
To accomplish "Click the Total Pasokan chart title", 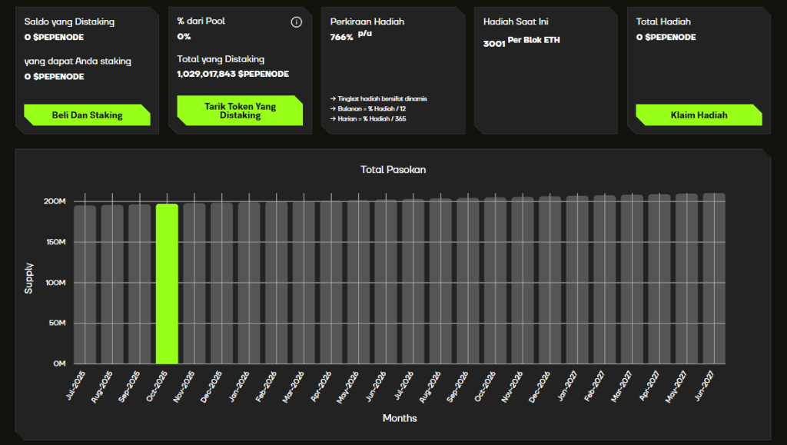I will (393, 170).
